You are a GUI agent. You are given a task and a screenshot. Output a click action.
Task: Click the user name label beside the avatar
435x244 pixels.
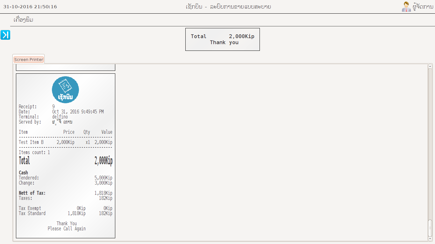(x=423, y=7)
